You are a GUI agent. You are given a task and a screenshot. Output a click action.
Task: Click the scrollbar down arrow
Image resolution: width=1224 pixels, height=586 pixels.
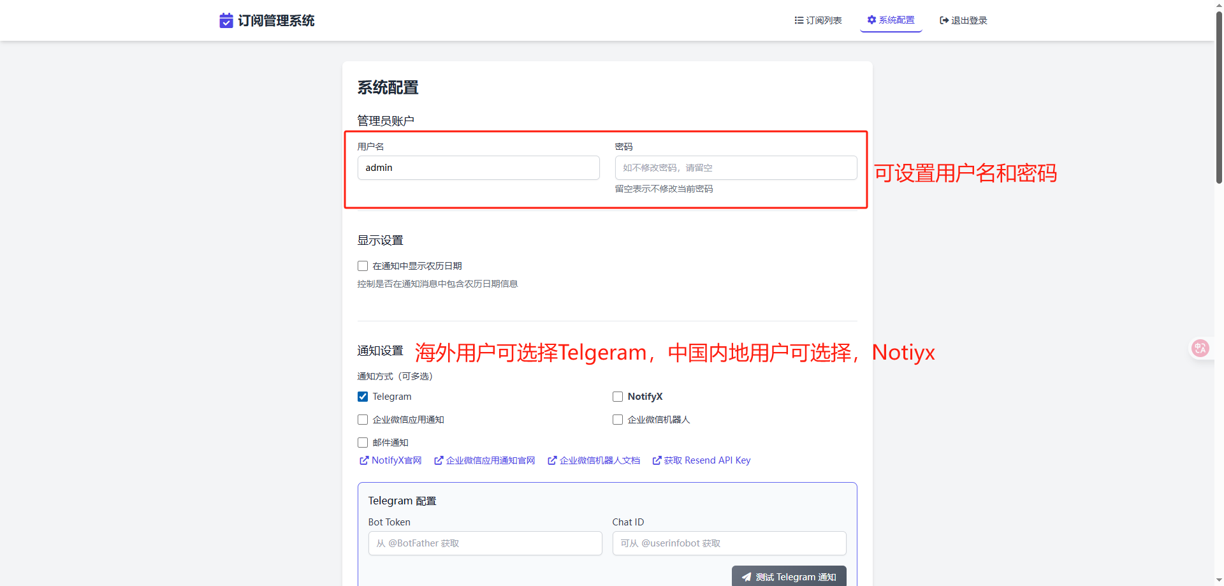pos(1219,580)
